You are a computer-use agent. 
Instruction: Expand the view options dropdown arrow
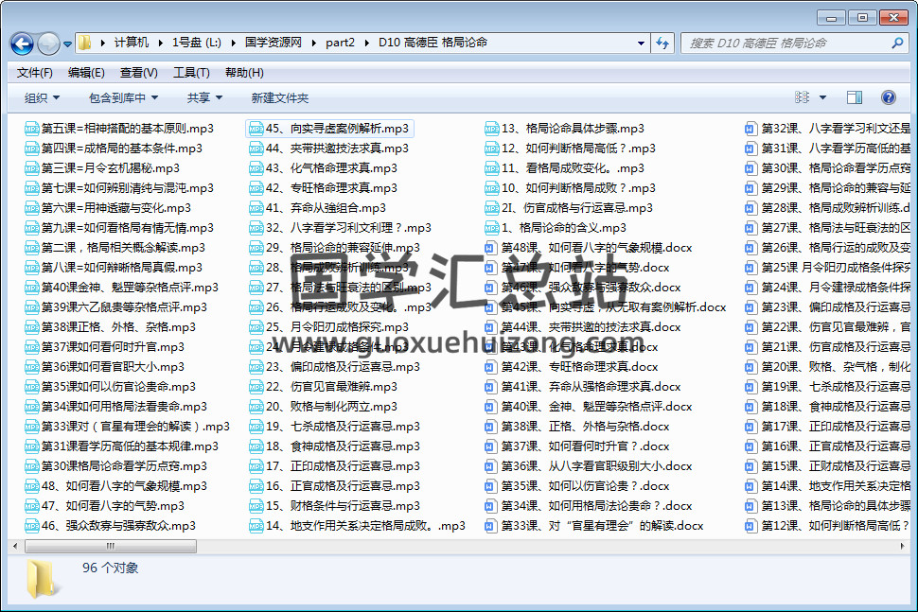click(x=821, y=97)
